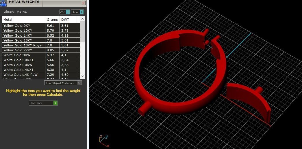Select the Yellow Gold:9KY row
Viewport: 302px width, 149px height.
click(x=41, y=26)
